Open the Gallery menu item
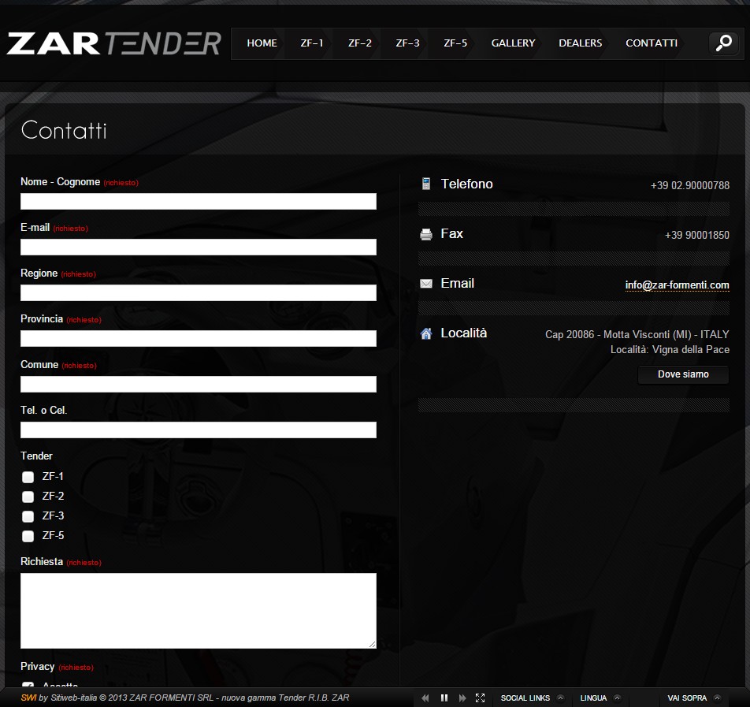The image size is (750, 707). pyautogui.click(x=513, y=43)
